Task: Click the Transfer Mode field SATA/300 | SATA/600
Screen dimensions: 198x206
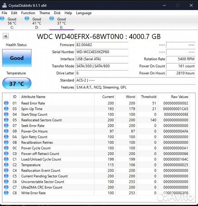Action: [101, 66]
